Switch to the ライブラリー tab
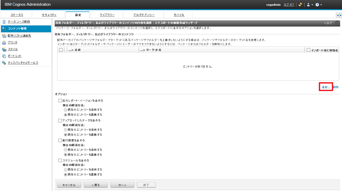This screenshot has width=342, height=191. tap(107, 15)
